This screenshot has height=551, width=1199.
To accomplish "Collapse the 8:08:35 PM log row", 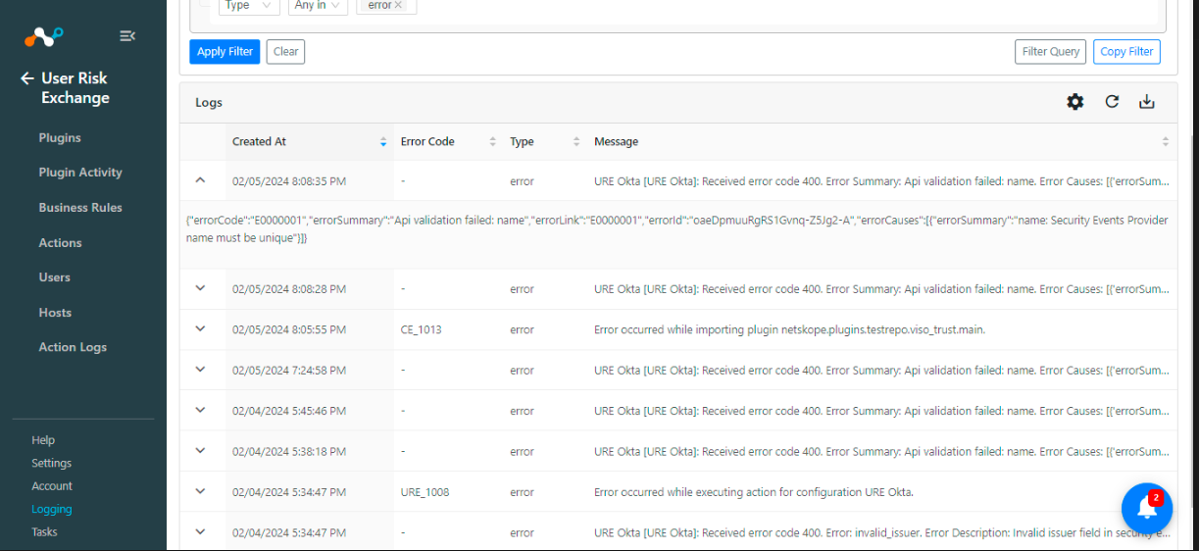I will tap(200, 180).
